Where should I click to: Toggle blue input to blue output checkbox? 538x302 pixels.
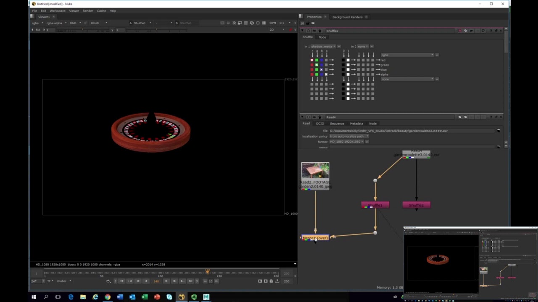click(321, 70)
